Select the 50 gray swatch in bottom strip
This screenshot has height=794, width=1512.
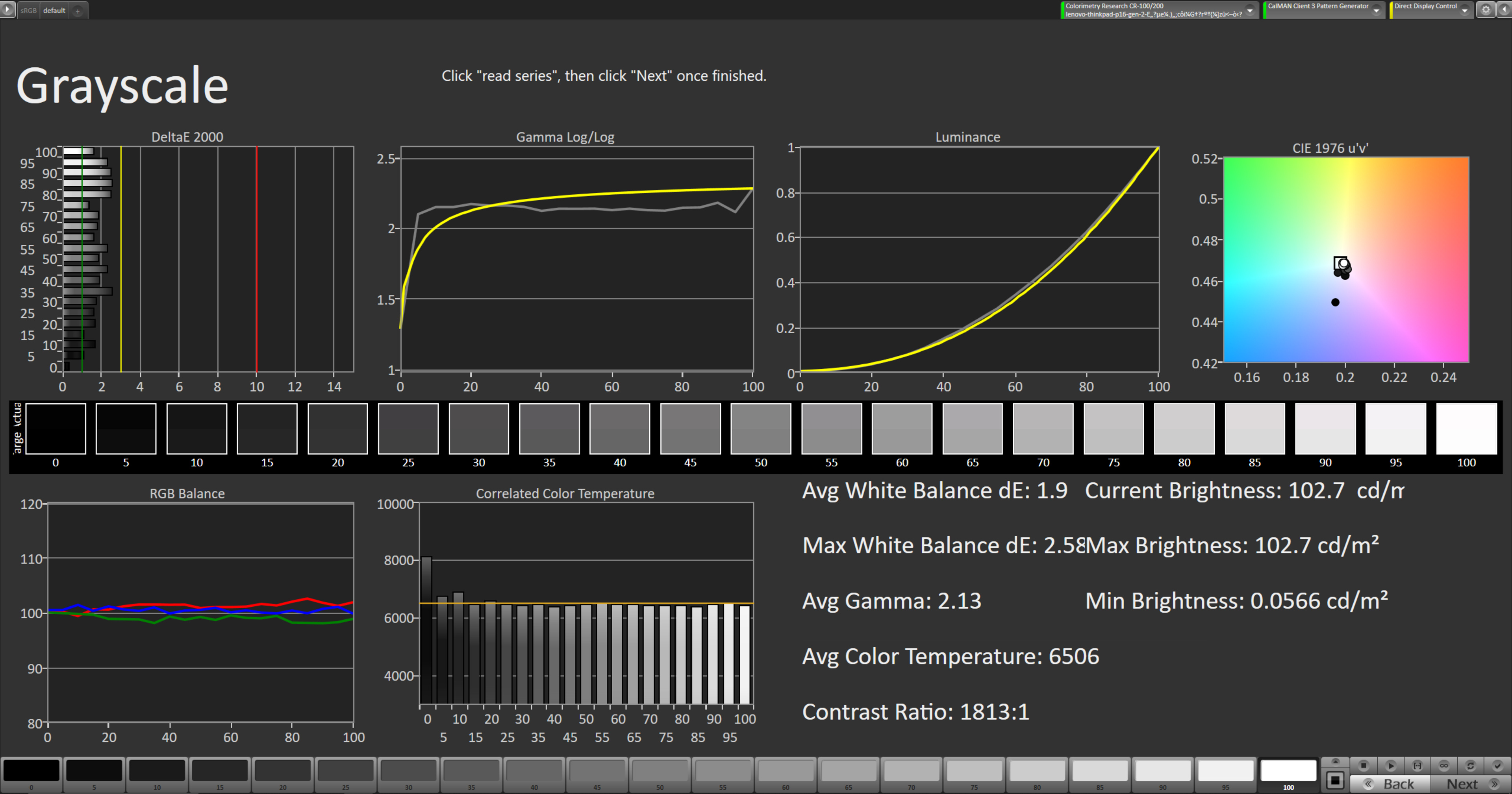pos(660,770)
